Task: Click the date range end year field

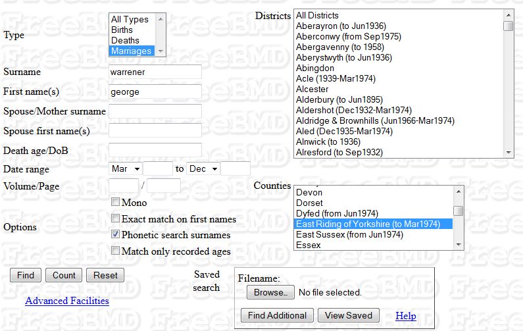Action: point(236,169)
